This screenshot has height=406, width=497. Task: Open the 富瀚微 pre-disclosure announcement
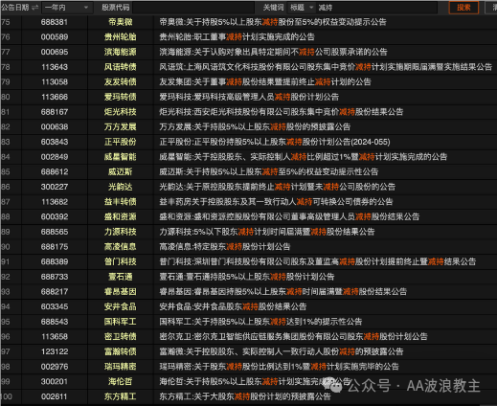click(282, 351)
